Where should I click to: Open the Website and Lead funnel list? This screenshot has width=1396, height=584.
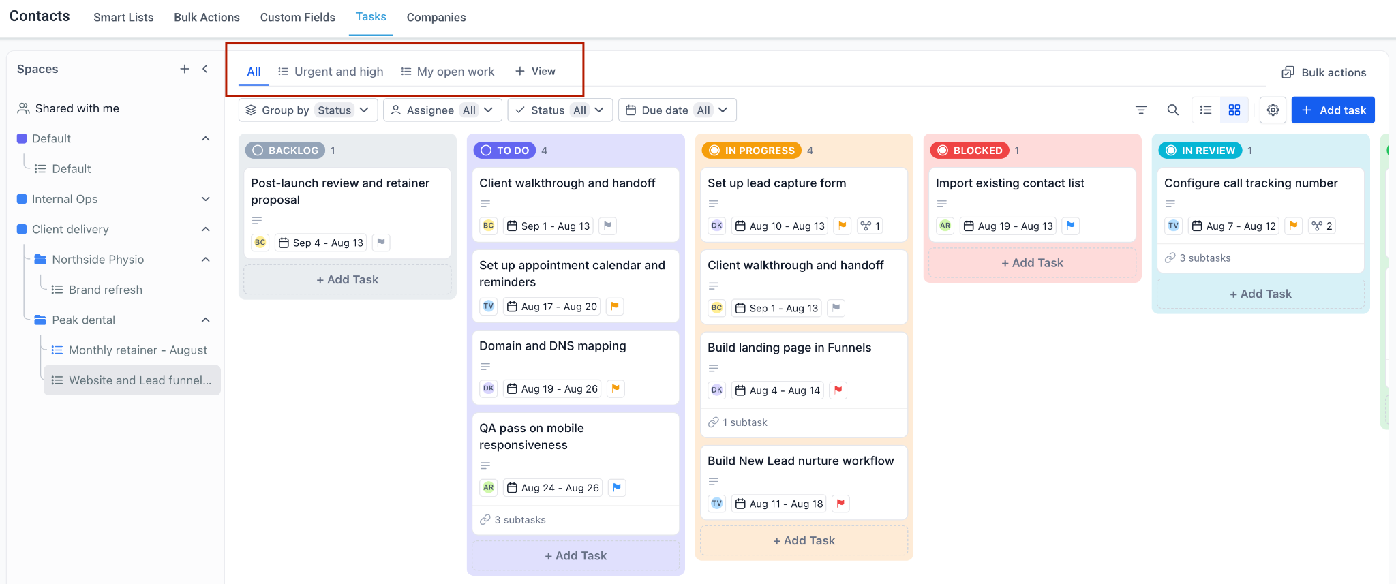click(x=132, y=380)
